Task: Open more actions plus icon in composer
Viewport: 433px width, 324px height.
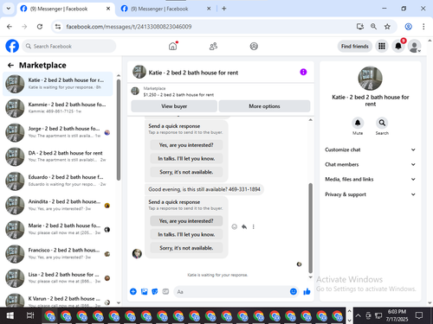Action: (133, 291)
